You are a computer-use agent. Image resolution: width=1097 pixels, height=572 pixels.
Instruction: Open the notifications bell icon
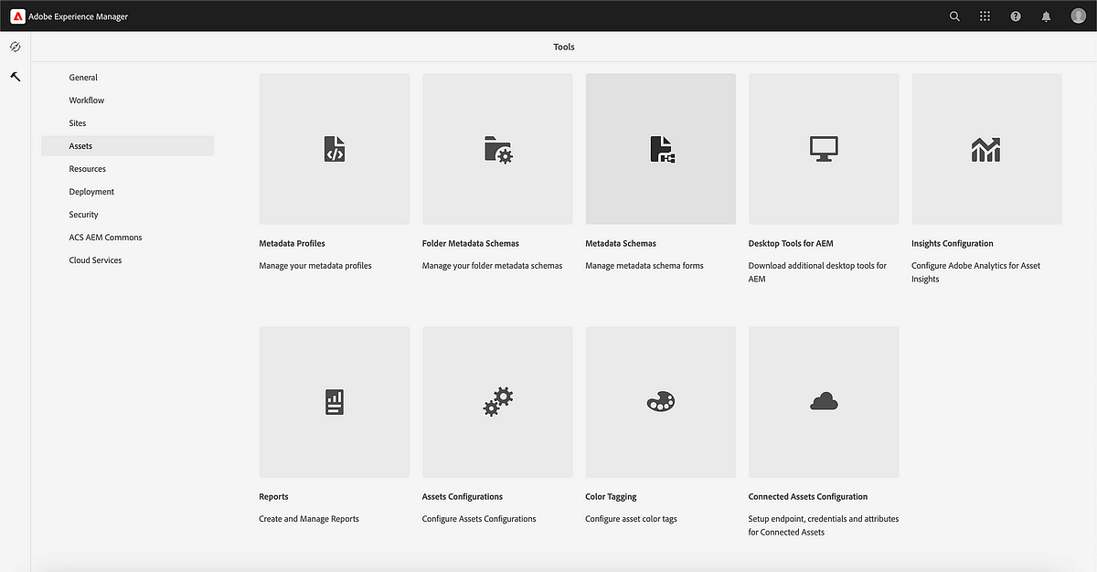point(1046,16)
